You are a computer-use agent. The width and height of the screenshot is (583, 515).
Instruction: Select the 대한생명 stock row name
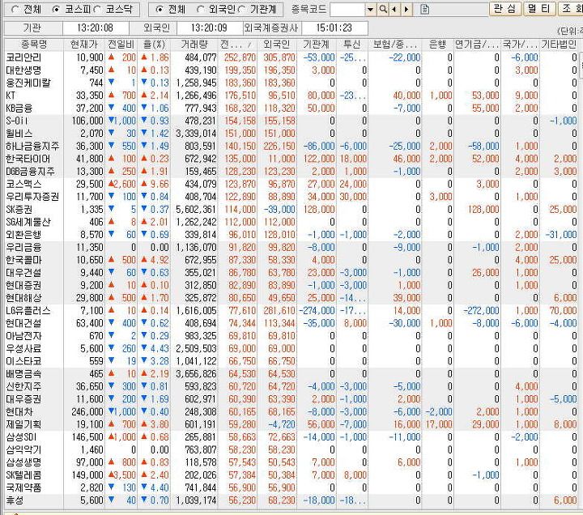(x=23, y=70)
